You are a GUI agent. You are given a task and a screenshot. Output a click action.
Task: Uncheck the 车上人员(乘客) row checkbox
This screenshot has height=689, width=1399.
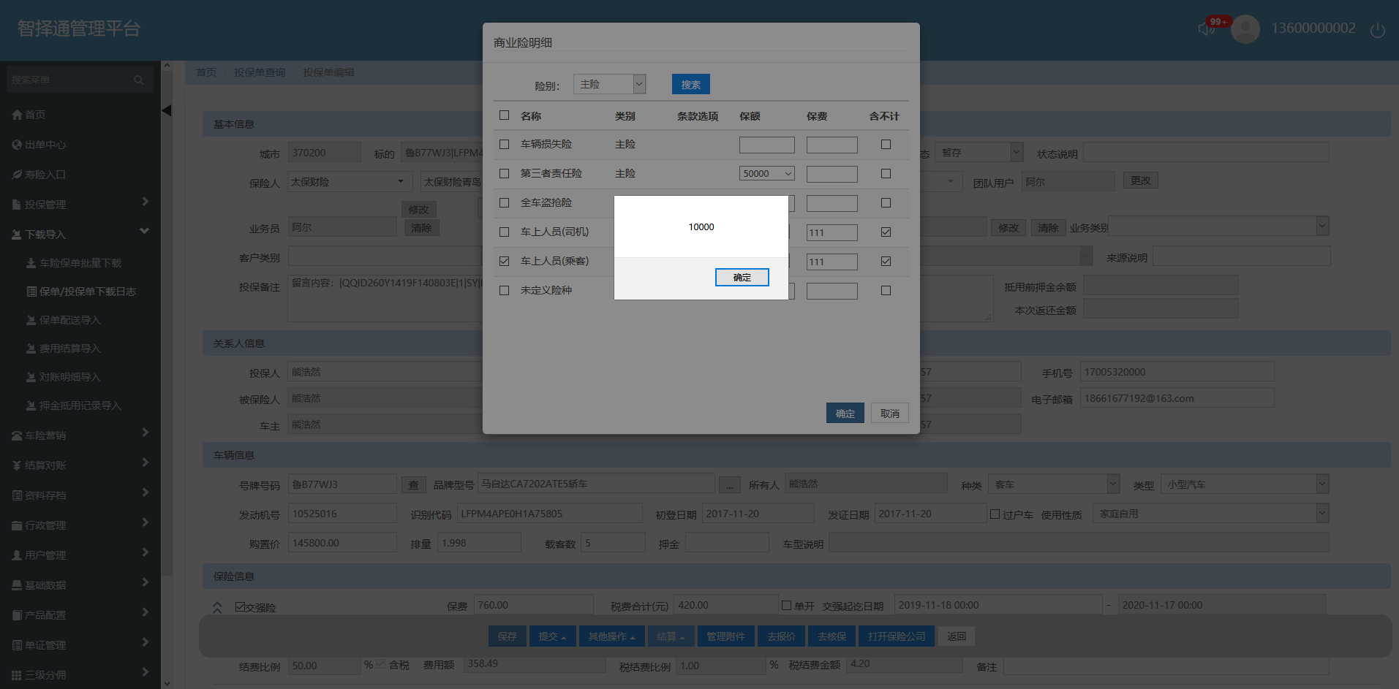click(x=504, y=262)
